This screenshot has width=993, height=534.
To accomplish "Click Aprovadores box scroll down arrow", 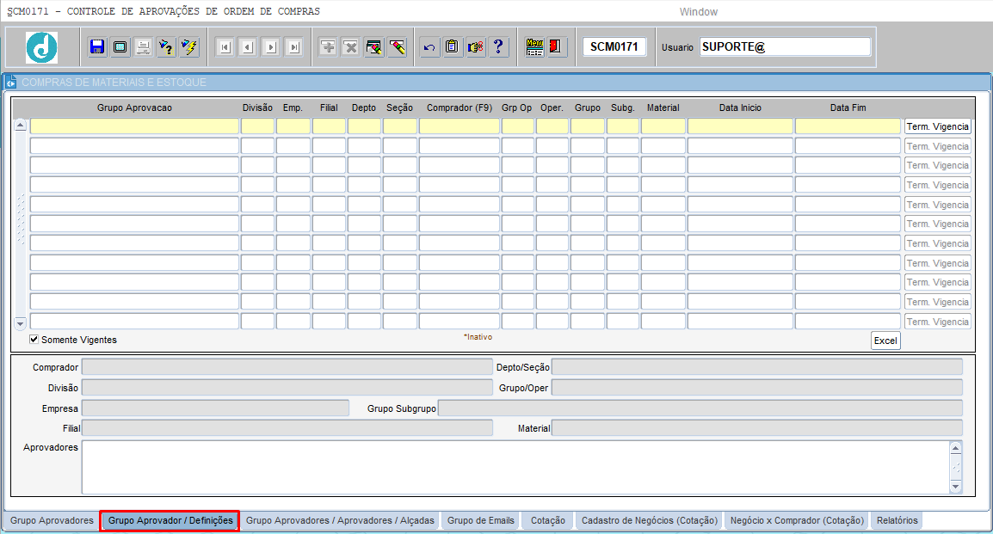I will [x=956, y=487].
